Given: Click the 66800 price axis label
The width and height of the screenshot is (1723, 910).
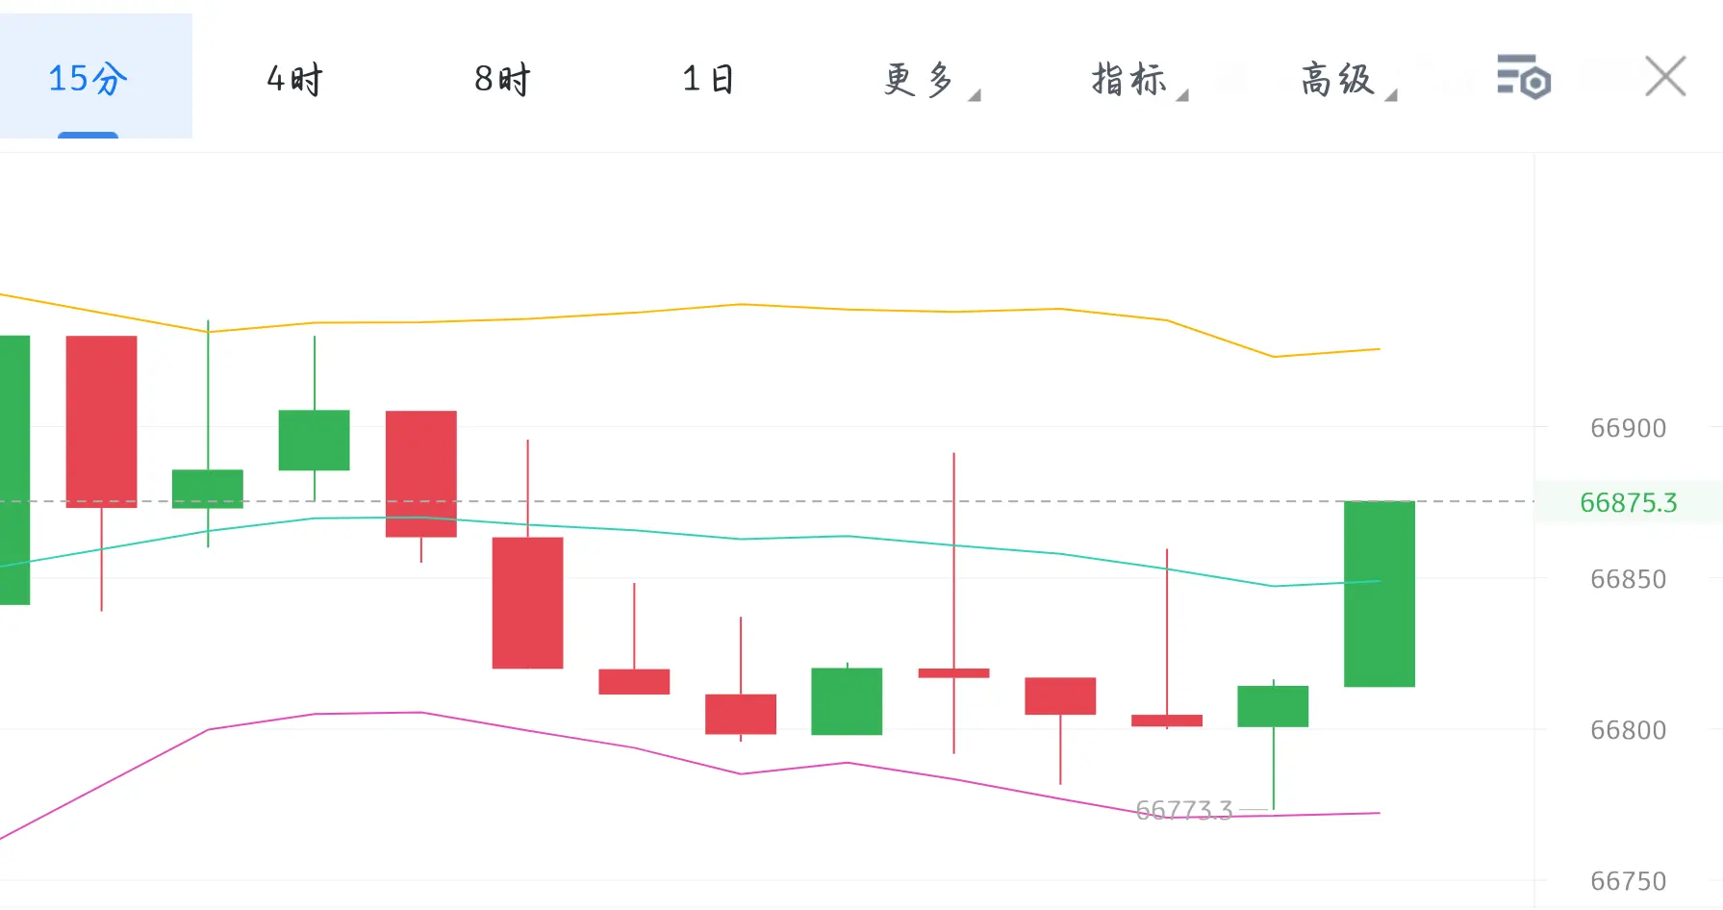Looking at the screenshot, I should (x=1628, y=730).
